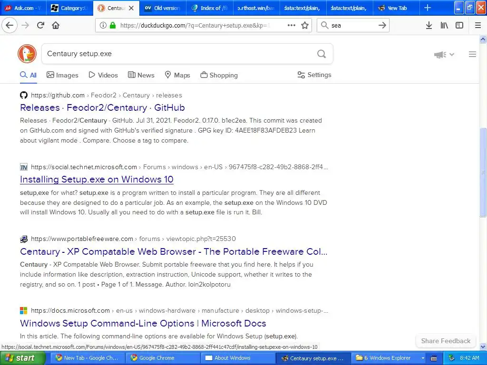Reload the current page
This screenshot has height=365, width=487.
point(41,25)
